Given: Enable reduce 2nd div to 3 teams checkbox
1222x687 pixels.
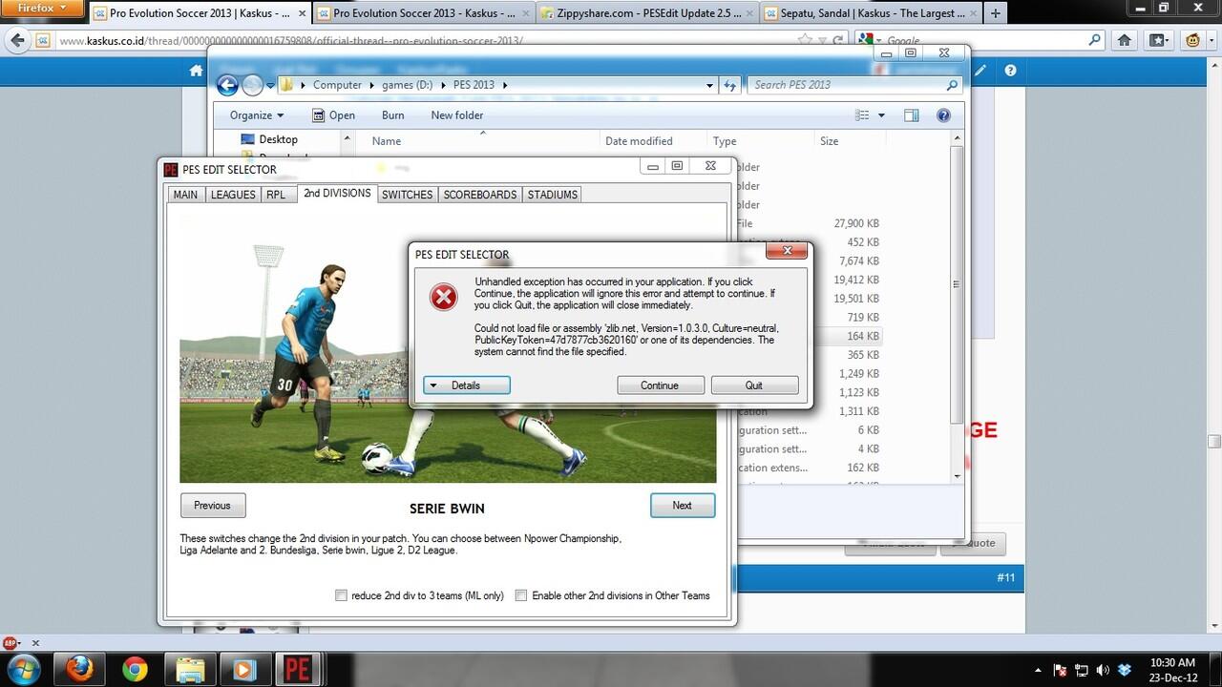Looking at the screenshot, I should pyautogui.click(x=341, y=595).
